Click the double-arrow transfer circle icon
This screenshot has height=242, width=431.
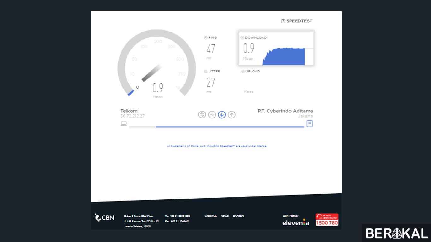pyautogui.click(x=202, y=115)
